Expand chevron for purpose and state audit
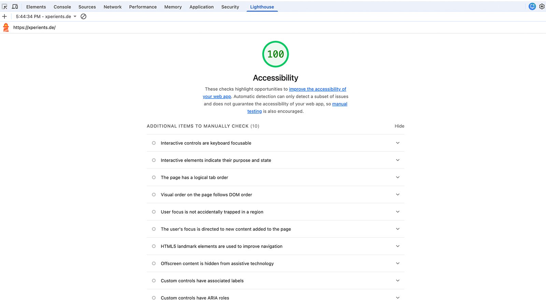This screenshot has width=546, height=307. (398, 160)
